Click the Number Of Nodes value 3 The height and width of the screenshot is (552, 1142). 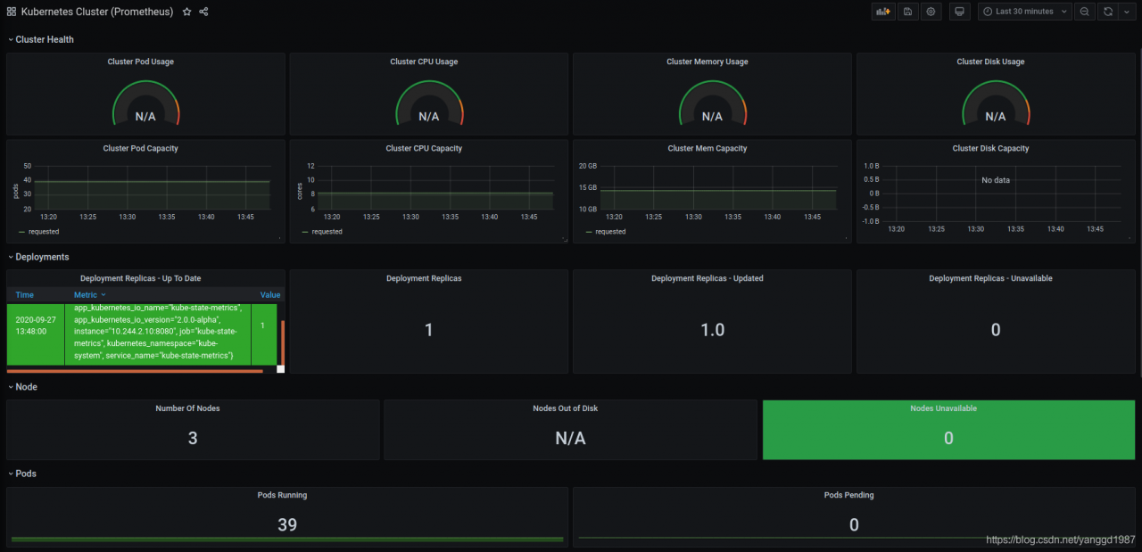tap(193, 438)
